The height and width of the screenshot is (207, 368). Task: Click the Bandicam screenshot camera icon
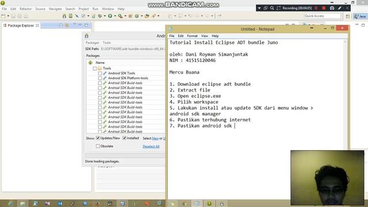[332, 8]
